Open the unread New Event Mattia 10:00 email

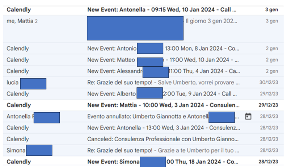pyautogui.click(x=163, y=105)
